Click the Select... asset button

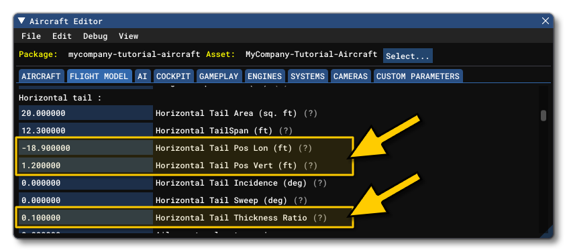[407, 56]
